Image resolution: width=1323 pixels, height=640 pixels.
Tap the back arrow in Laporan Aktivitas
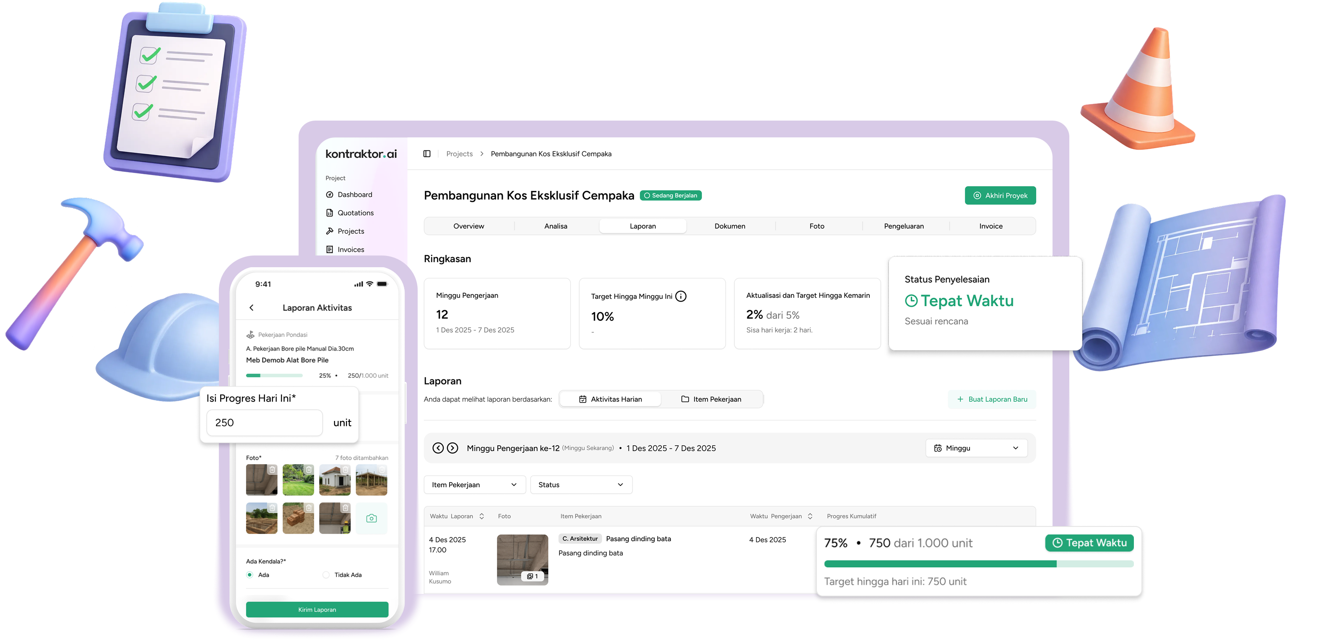252,308
